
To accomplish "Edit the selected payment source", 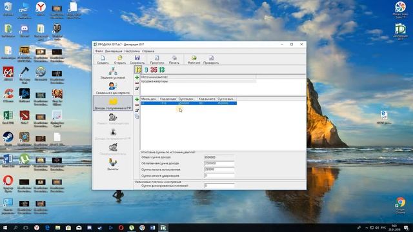I will pos(137,89).
